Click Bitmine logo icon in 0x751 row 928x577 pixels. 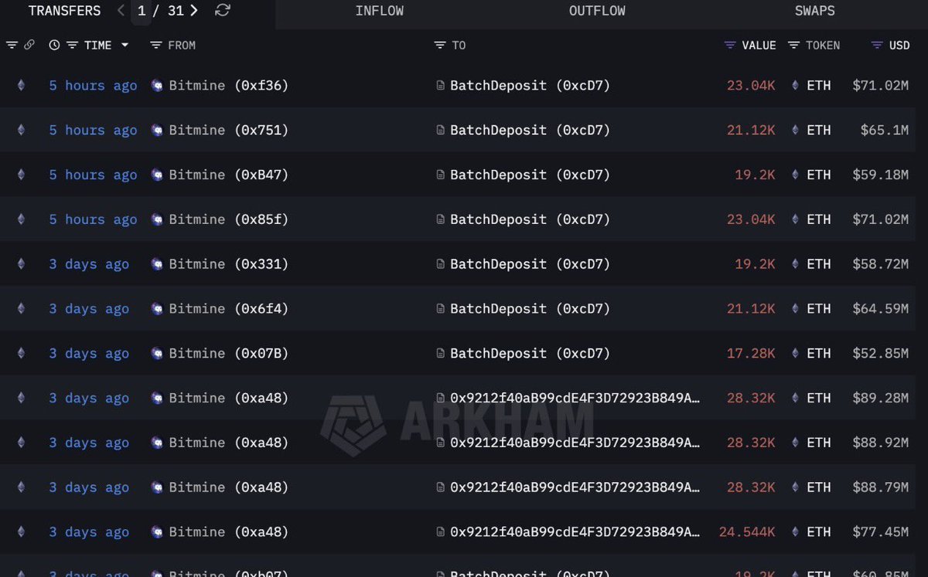pyautogui.click(x=157, y=131)
